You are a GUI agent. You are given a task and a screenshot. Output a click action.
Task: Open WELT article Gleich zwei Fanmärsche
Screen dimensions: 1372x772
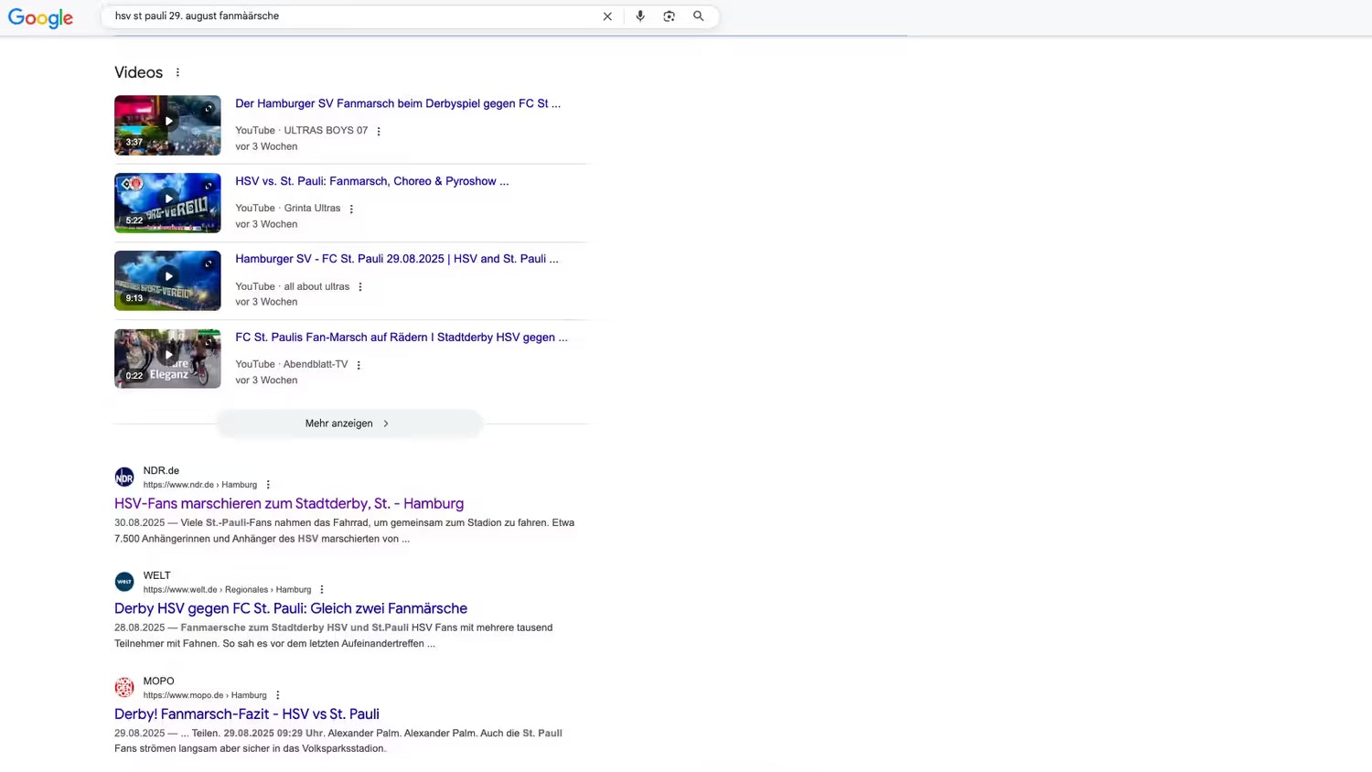(x=291, y=608)
